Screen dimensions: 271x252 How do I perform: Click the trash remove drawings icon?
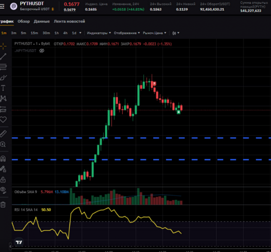pos(3,205)
